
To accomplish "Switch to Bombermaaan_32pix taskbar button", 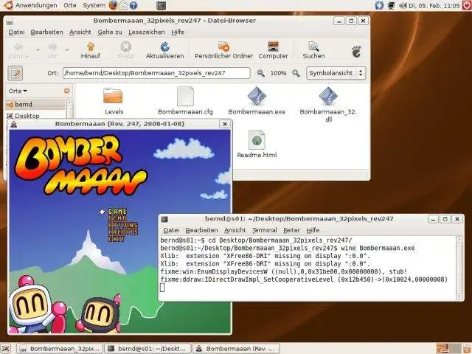I will tap(59, 349).
